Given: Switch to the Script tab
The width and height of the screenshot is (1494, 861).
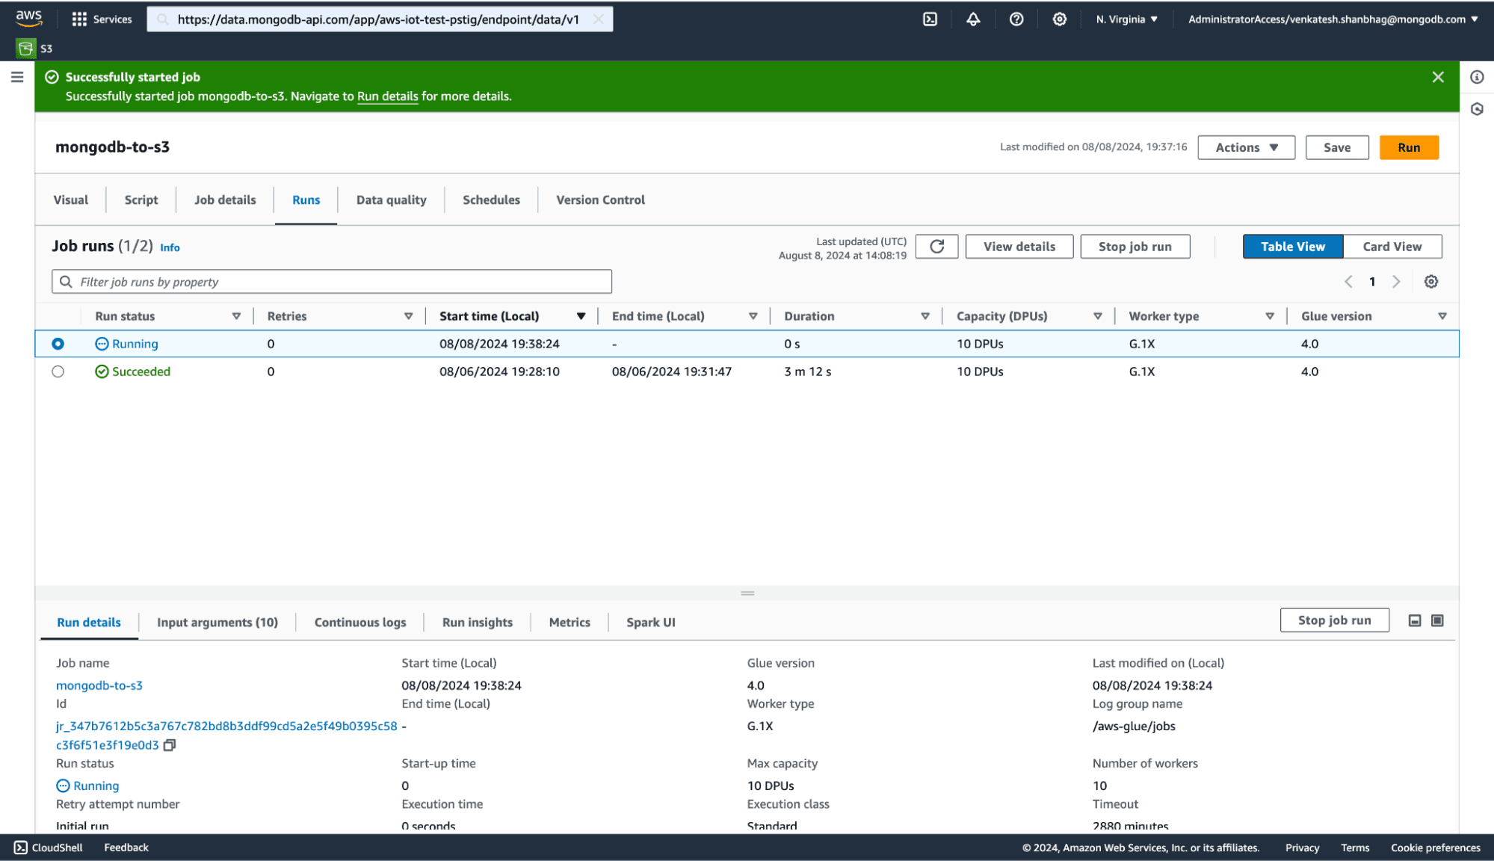Looking at the screenshot, I should coord(141,200).
